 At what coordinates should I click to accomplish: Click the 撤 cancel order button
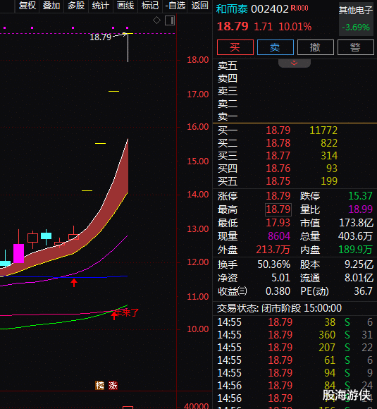click(316, 47)
